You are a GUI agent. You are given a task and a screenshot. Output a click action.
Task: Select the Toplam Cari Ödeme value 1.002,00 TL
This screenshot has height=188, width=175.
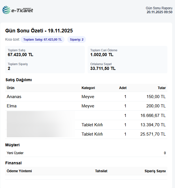point(102,55)
